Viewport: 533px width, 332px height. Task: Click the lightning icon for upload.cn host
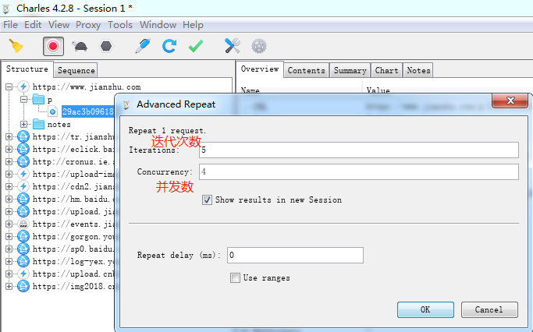23,274
